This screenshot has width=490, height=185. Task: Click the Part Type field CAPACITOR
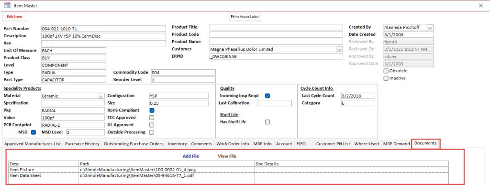click(x=73, y=80)
